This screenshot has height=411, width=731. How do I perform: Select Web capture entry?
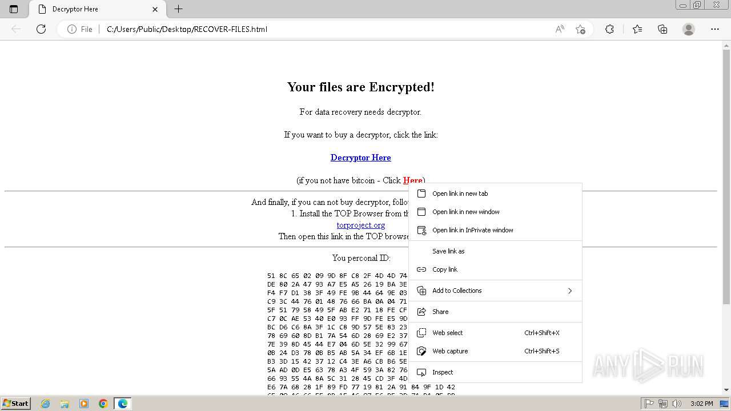click(495, 351)
